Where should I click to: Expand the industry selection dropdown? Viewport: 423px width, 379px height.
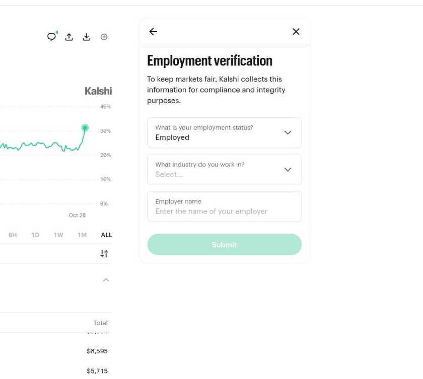pos(225,170)
